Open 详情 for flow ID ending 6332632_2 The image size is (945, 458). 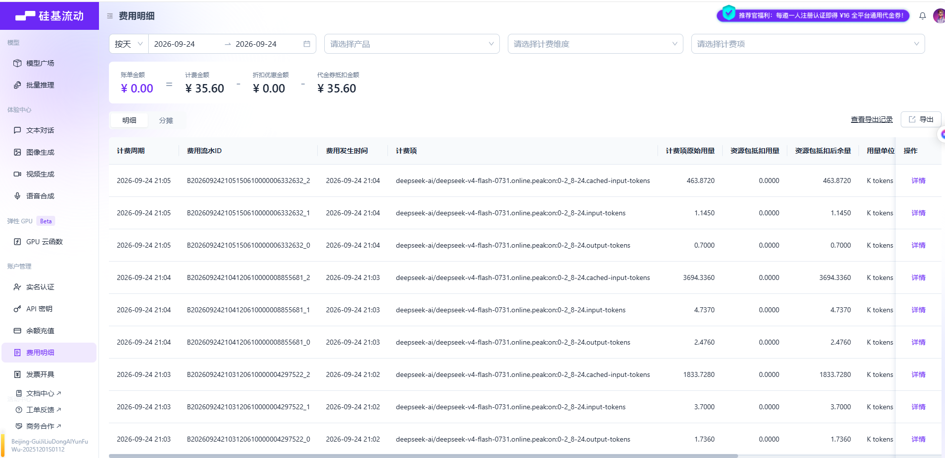click(918, 181)
